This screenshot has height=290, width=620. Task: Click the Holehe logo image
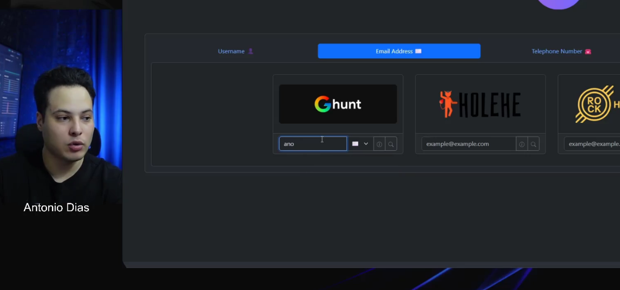tap(480, 104)
